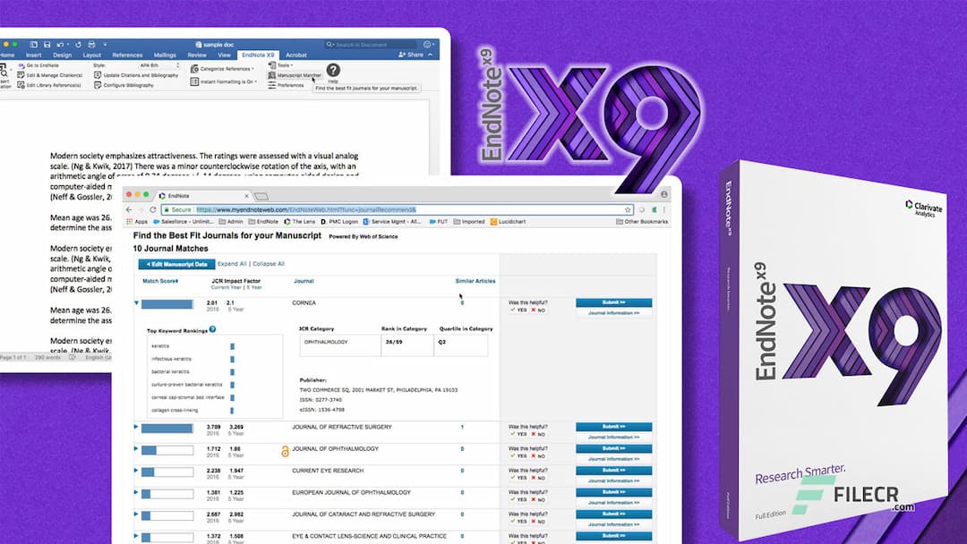Click the Edit Manuscript Data button
The height and width of the screenshot is (544, 967).
point(176,264)
